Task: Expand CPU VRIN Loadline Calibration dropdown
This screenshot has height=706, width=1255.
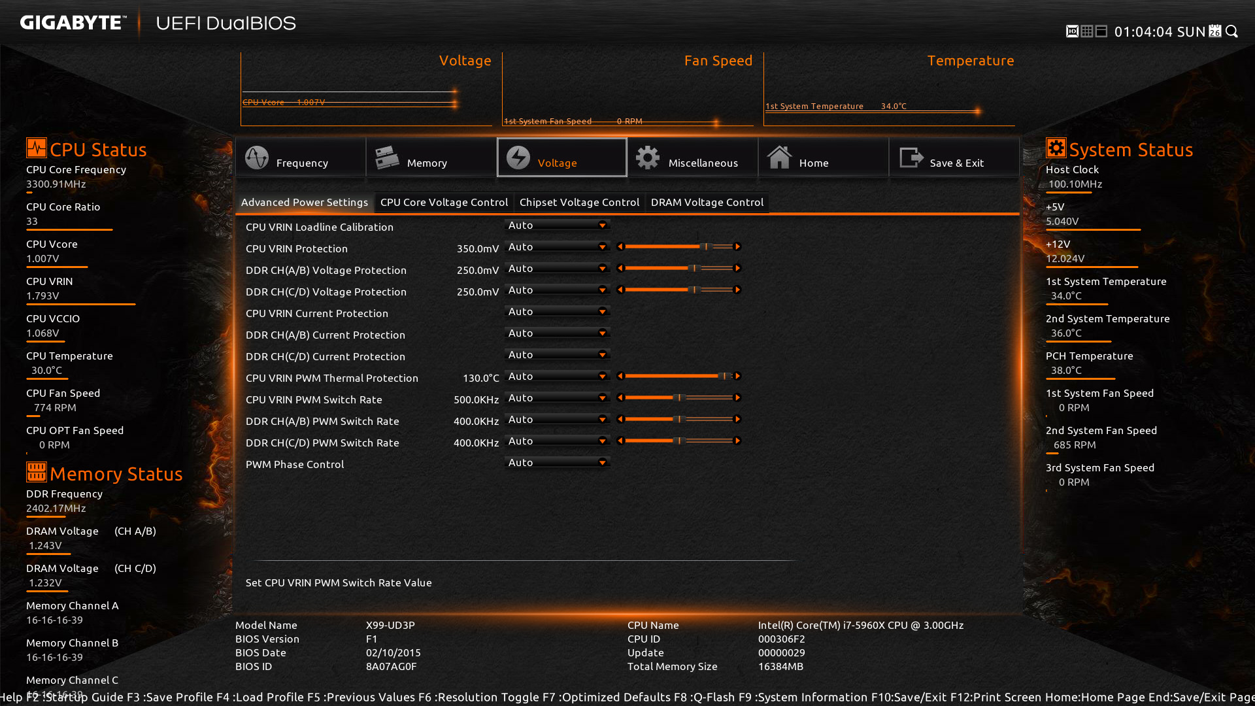Action: pos(558,226)
